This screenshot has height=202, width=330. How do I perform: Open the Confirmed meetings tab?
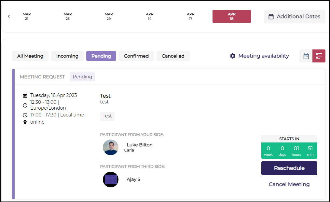pyautogui.click(x=136, y=56)
